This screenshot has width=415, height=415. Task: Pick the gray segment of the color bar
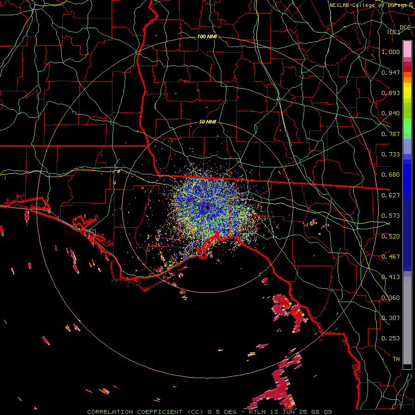point(407,320)
